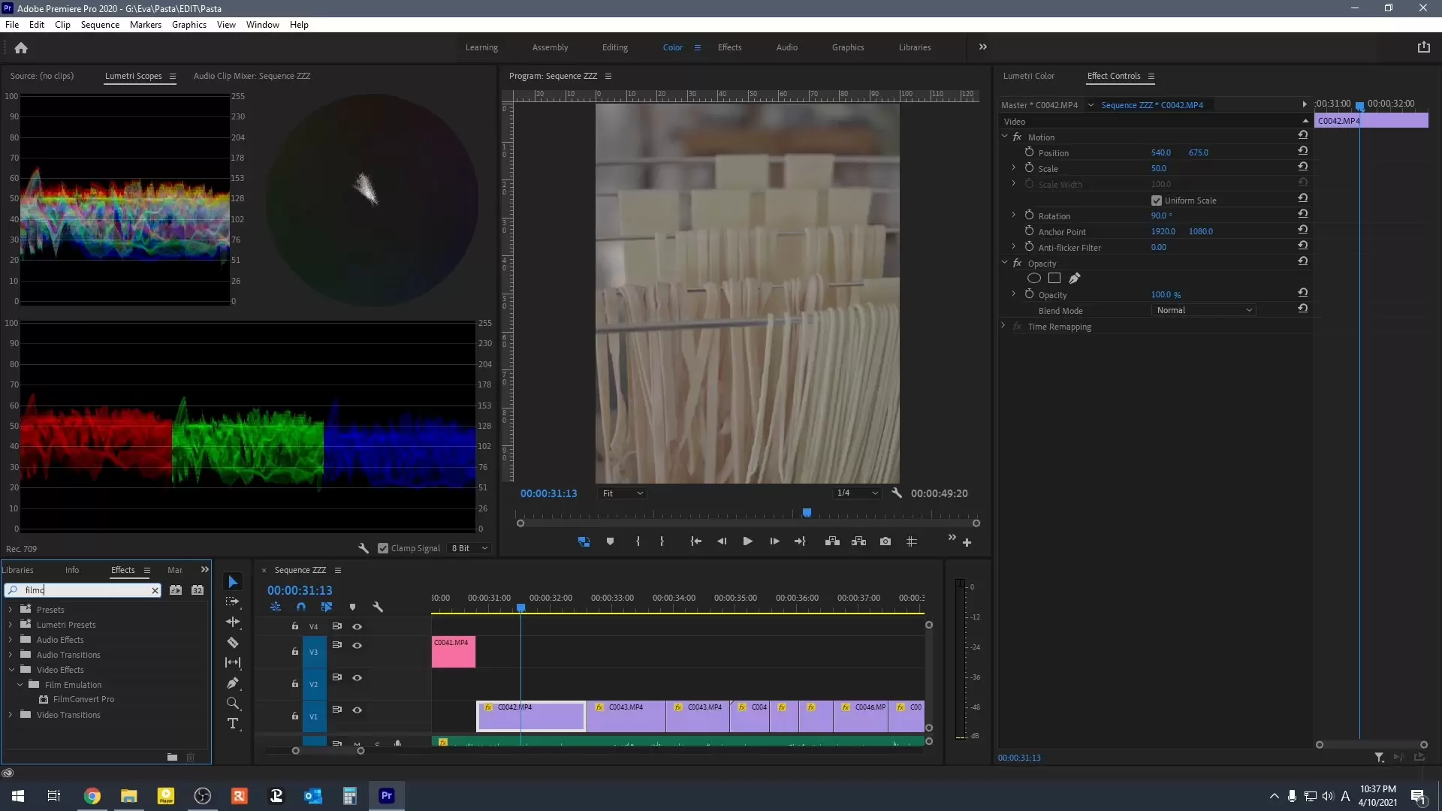This screenshot has height=811, width=1442.
Task: Click the Rotation stopwatch animation toggle
Action: coord(1029,216)
